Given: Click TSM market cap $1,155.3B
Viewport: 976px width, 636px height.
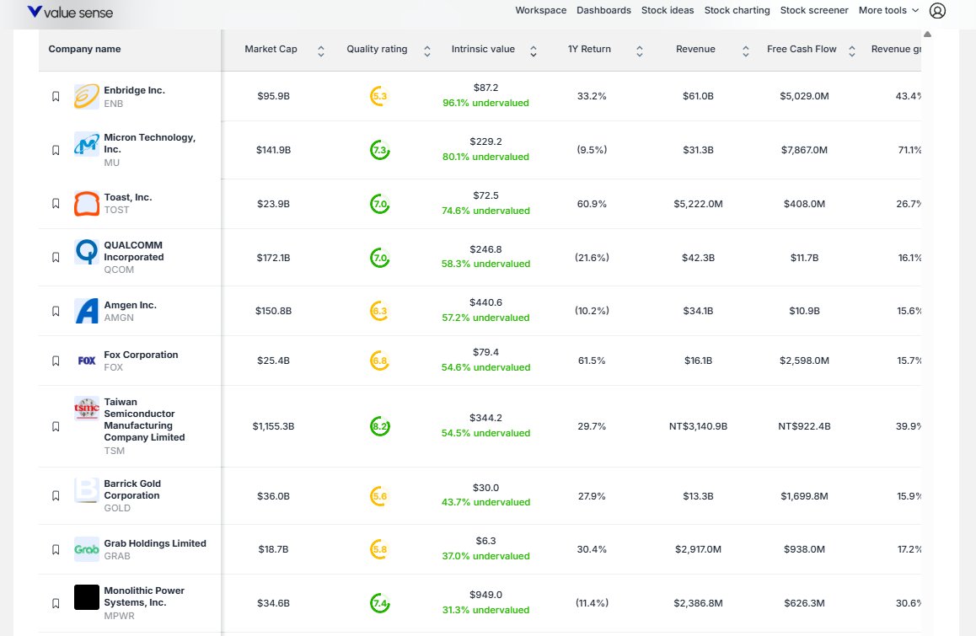Looking at the screenshot, I should pos(273,426).
